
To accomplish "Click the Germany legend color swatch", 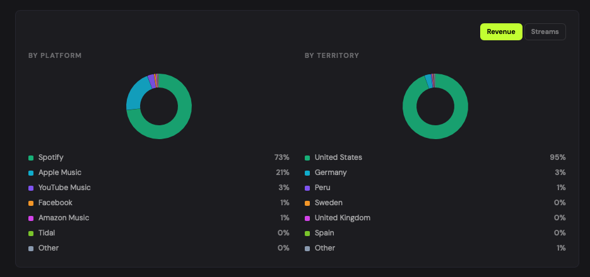I will click(x=307, y=172).
